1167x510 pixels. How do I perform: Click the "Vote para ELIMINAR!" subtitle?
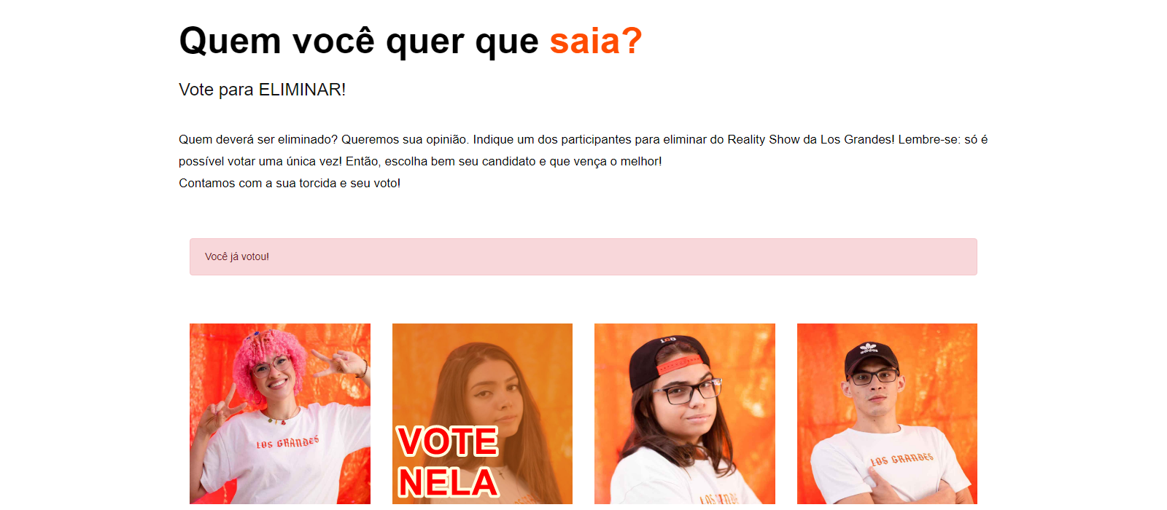[x=263, y=90]
